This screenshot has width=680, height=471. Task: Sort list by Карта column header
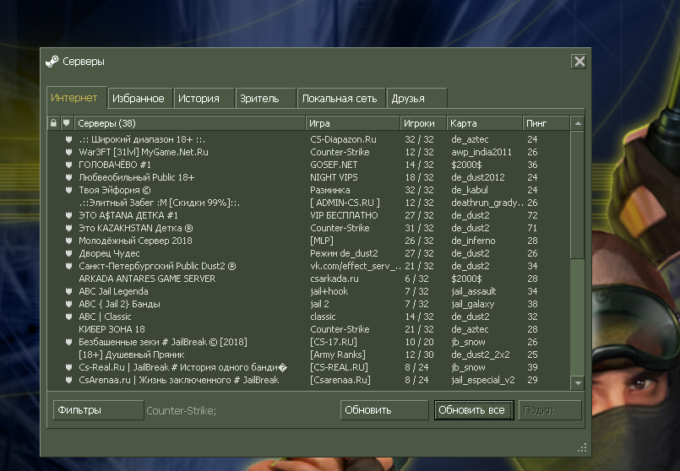point(484,123)
